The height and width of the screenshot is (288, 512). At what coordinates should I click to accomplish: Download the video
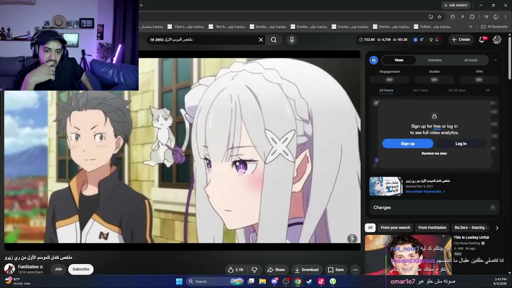click(306, 270)
